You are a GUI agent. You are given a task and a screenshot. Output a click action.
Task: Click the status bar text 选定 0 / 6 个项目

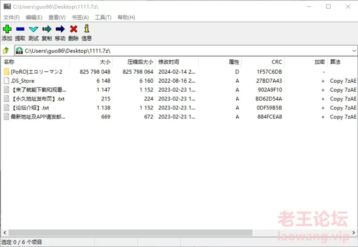[22, 242]
